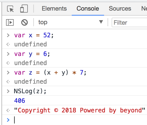Click the input chevron beside NSLog(z)
The image size is (147, 125).
tap(8, 91)
